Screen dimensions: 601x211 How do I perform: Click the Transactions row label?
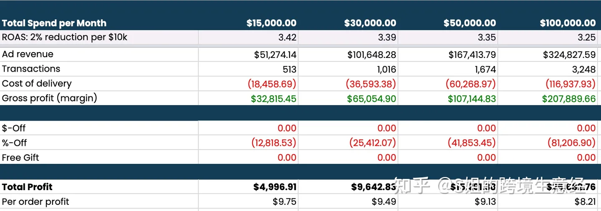[31, 69]
